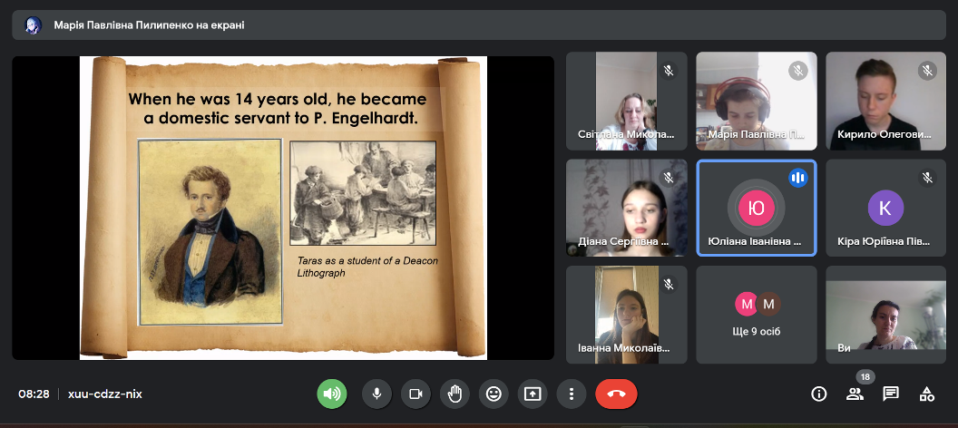This screenshot has height=428, width=958.
Task: Select your own video tile labeled Ви
Action: coord(886,315)
